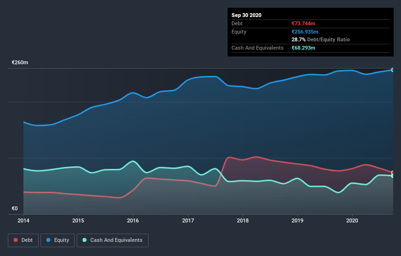Select the Equity endpoint marker on chart
401x256 pixels.
point(393,70)
